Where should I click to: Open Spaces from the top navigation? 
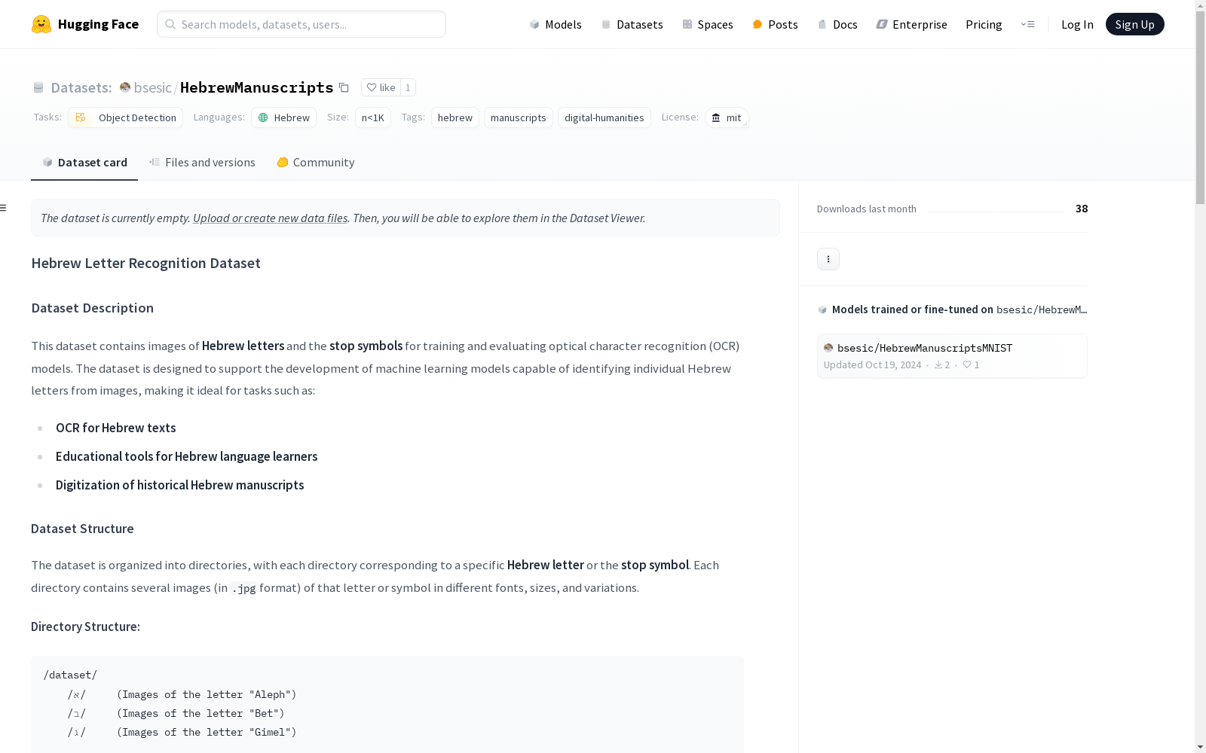click(x=708, y=24)
